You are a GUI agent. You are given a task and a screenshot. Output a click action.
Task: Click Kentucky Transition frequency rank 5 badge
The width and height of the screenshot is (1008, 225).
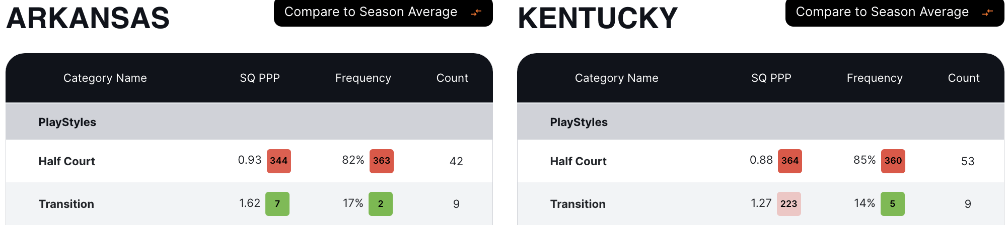point(892,204)
